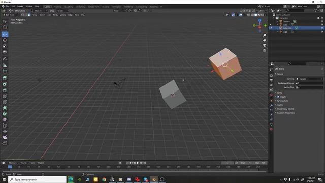Select the Extrude Region tool
The image size is (325, 183).
(5, 78)
